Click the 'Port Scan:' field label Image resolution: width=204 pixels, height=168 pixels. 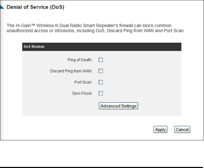tap(83, 82)
